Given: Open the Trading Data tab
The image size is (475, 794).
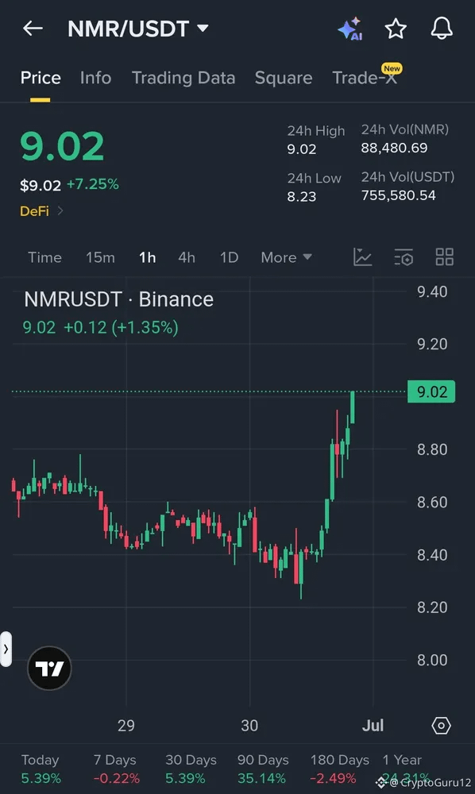Looking at the screenshot, I should (x=183, y=78).
